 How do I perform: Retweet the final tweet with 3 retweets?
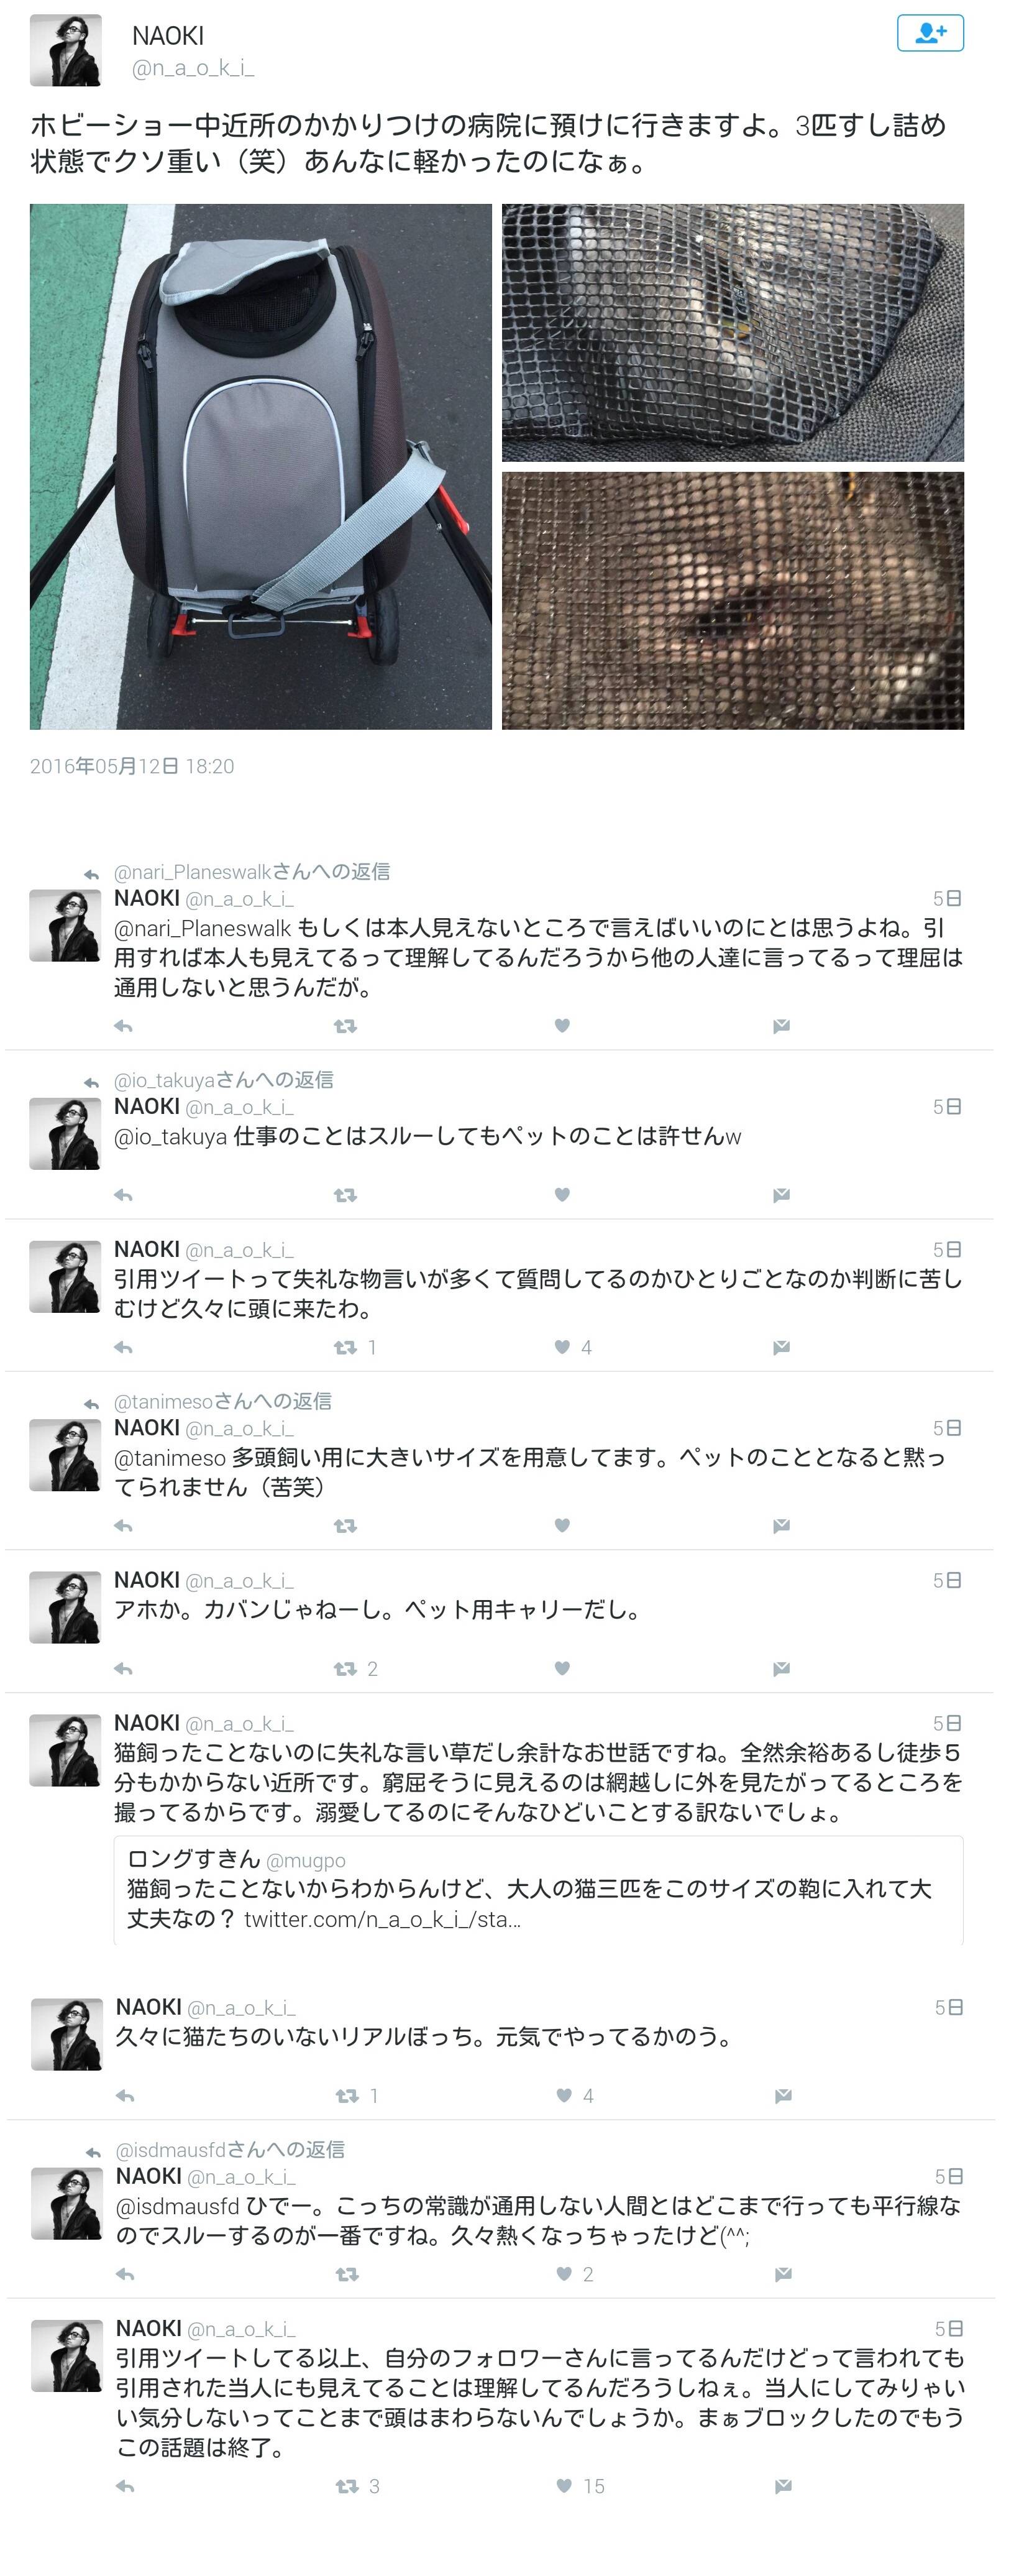click(347, 2486)
